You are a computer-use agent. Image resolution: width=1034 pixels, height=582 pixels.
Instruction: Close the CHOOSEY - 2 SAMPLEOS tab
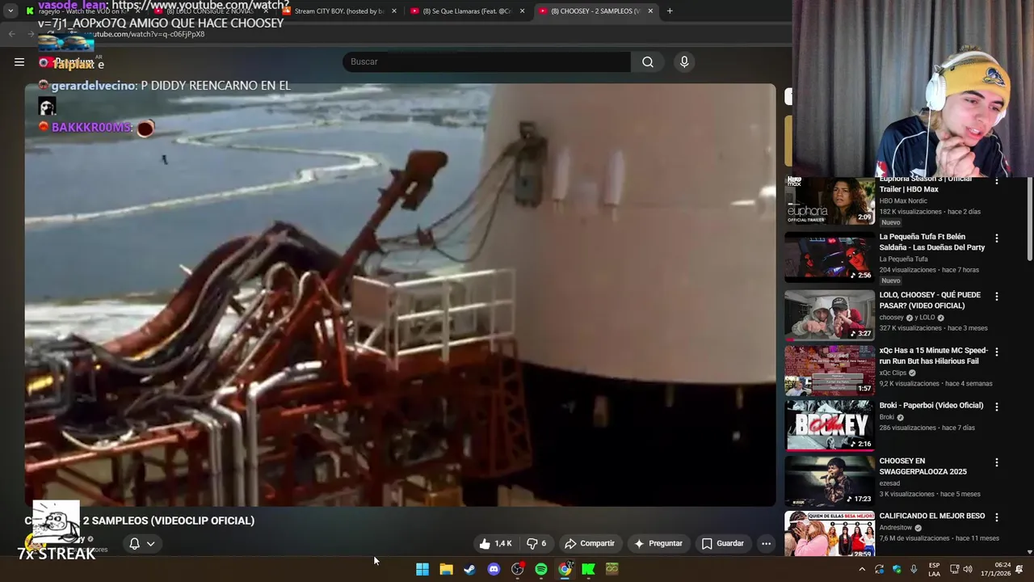[x=650, y=11]
